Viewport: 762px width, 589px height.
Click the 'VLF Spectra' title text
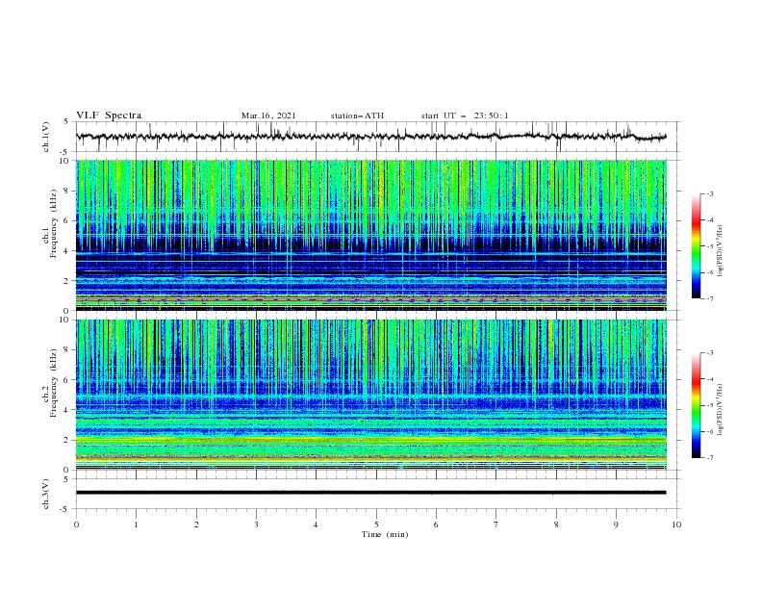coord(109,115)
